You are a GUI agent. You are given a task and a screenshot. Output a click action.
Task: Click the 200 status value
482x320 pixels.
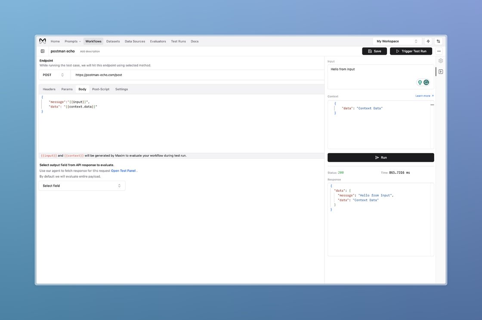tap(341, 172)
